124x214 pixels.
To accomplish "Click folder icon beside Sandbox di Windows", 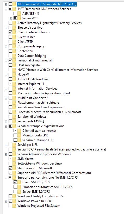I will [14, 116].
